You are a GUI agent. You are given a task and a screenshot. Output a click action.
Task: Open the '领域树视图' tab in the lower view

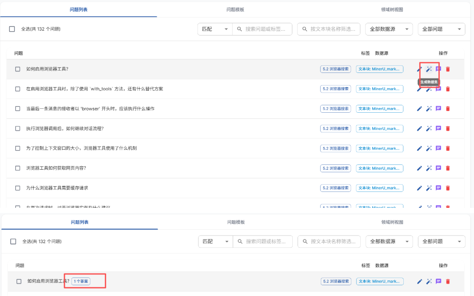tap(392, 222)
